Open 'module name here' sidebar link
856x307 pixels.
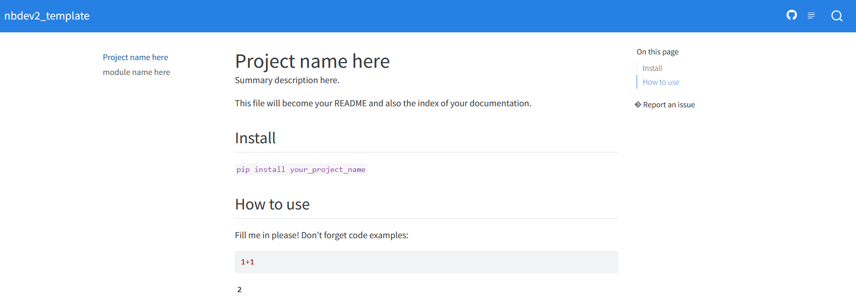136,72
